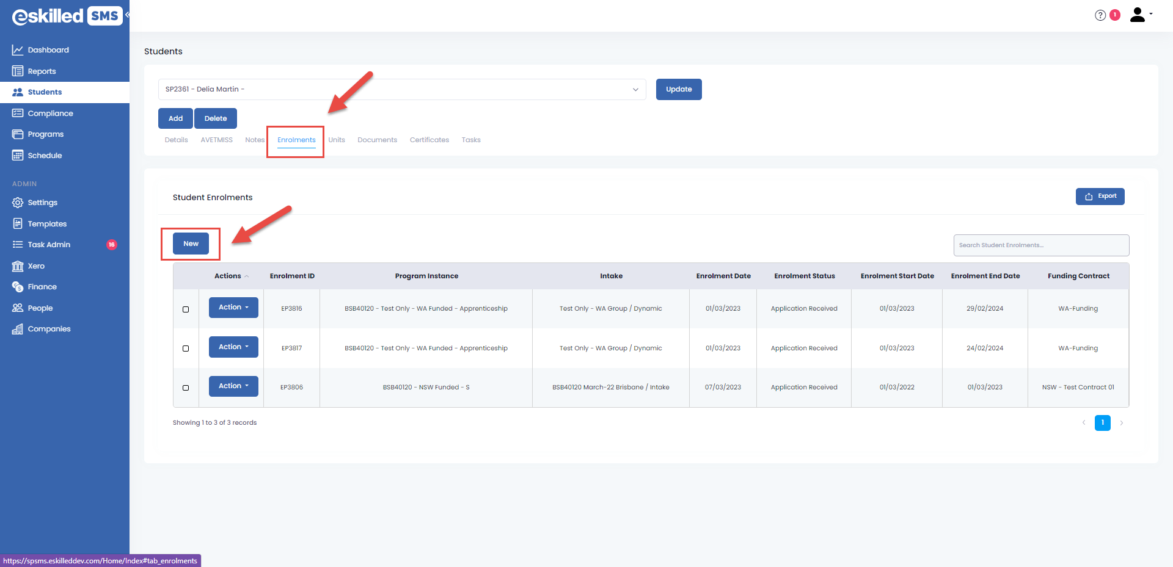Switch to the Certificates tab
This screenshot has height=567, width=1173.
tap(429, 140)
